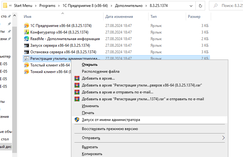Click the Тонкий клиент shortcut icon
243x157 pixels.
[x=27, y=71]
